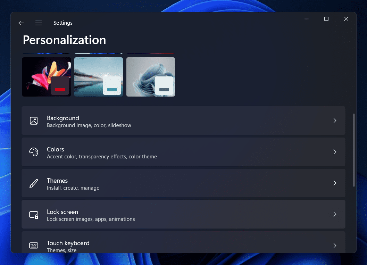Click the Touch keyboard icon

[34, 246]
